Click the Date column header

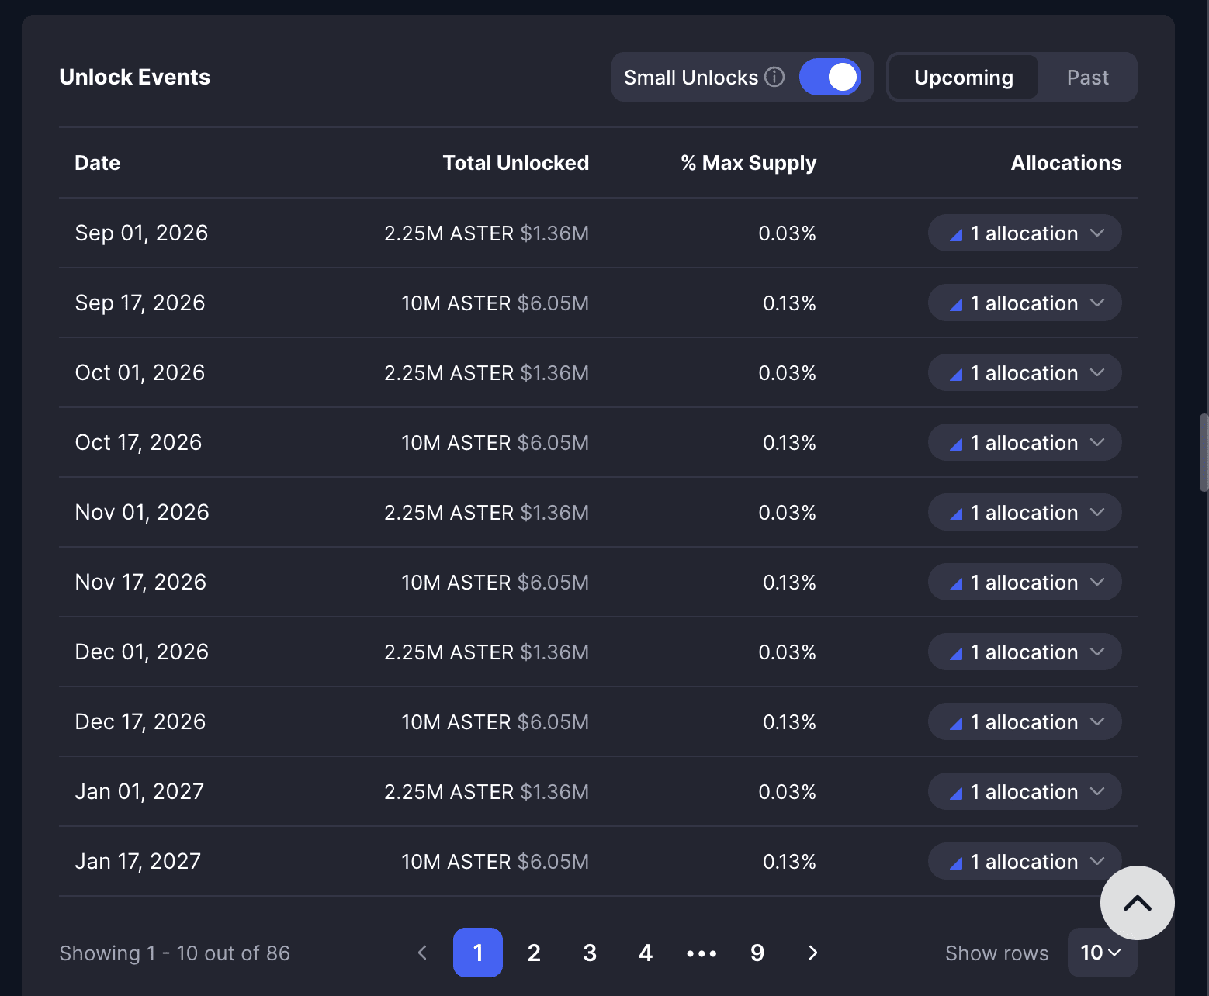tap(98, 163)
